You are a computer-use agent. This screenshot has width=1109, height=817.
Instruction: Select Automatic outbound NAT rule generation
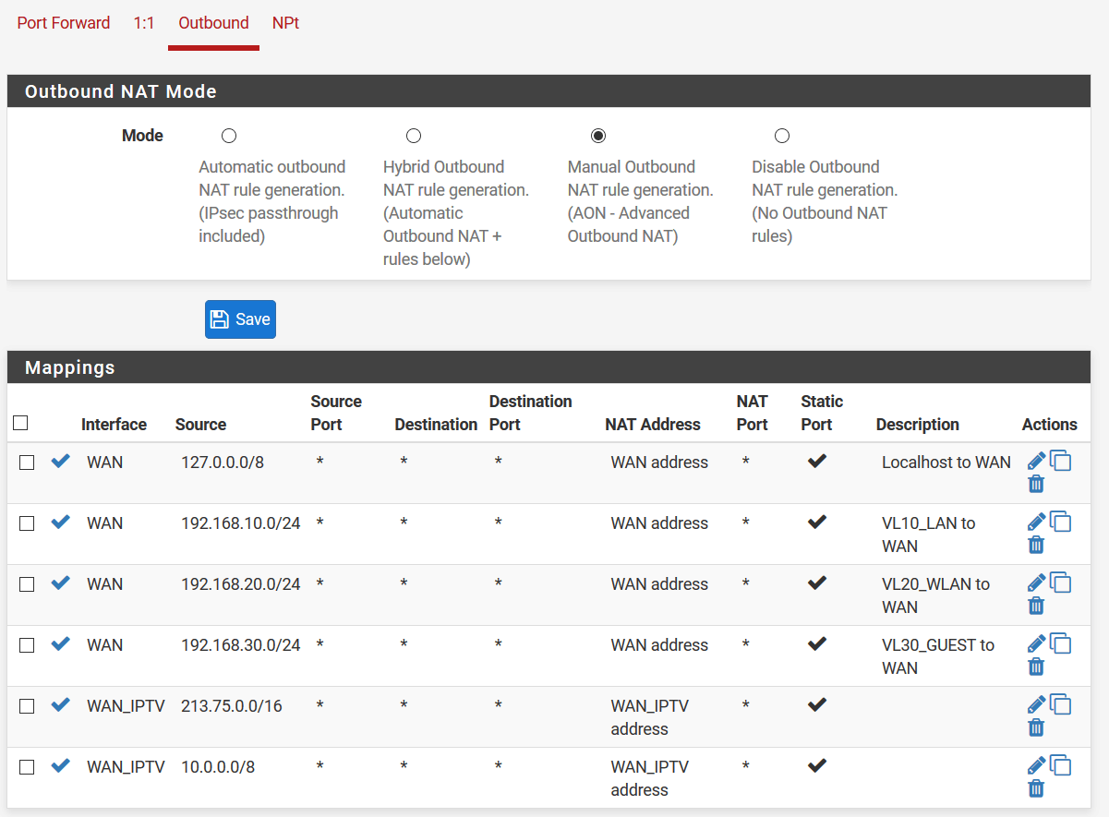[229, 136]
